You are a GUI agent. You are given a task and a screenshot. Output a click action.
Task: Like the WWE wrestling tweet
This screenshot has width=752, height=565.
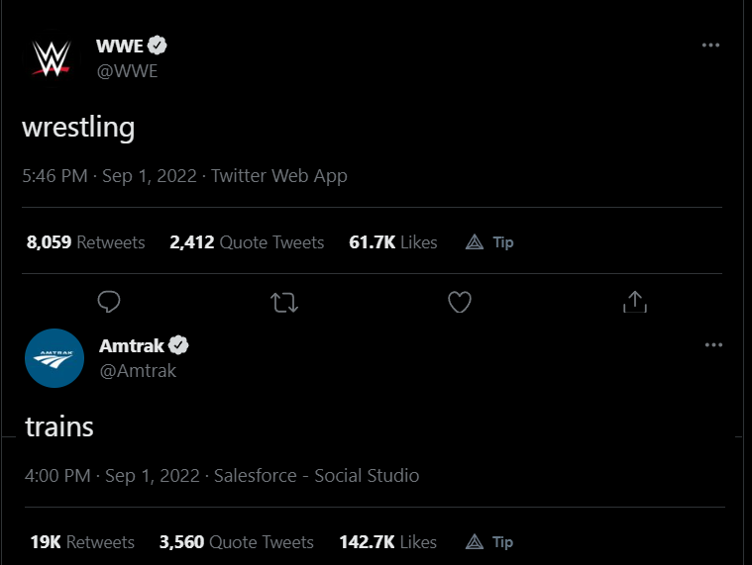coord(459,302)
